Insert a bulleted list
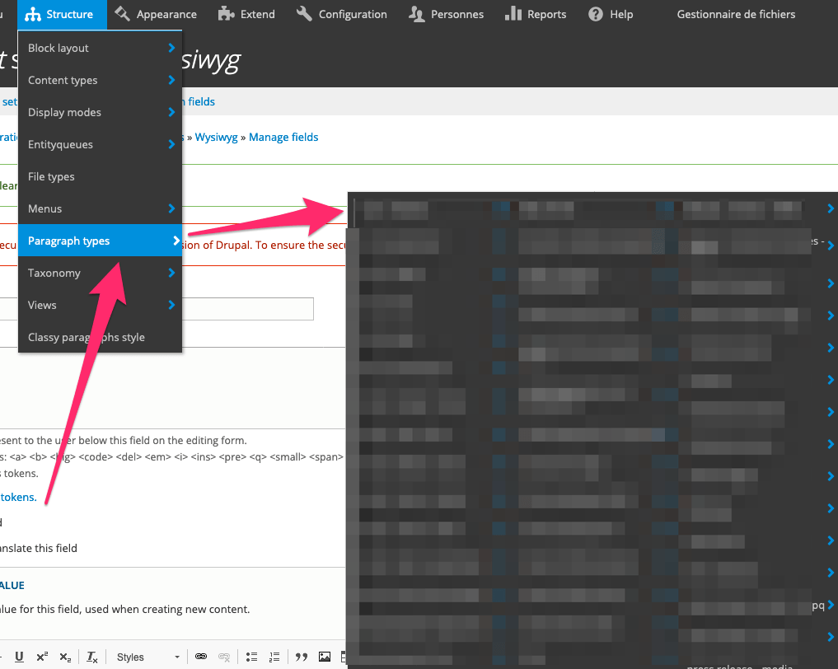The width and height of the screenshot is (838, 669). click(x=251, y=657)
